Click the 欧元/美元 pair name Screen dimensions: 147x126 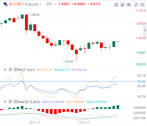pos(16,4)
